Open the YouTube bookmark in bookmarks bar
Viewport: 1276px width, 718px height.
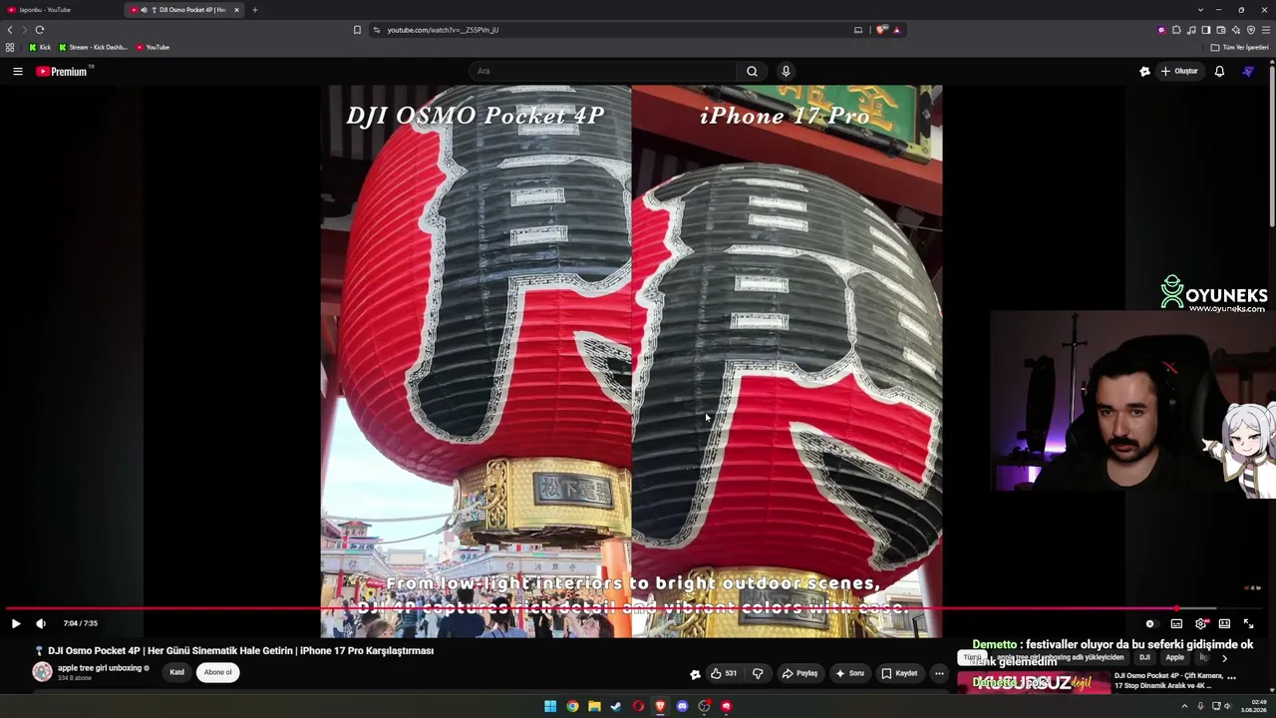(x=153, y=47)
